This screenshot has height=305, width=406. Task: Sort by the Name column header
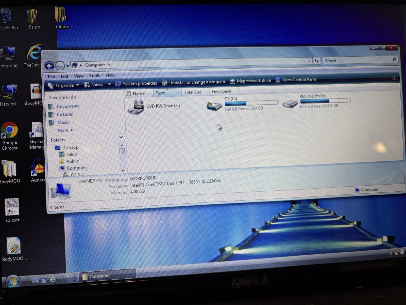(139, 93)
